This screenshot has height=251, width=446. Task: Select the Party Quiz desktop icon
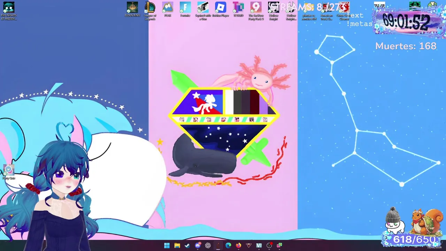[x=9, y=173]
